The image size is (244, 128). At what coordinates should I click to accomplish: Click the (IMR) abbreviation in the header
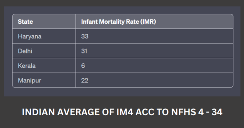point(148,22)
